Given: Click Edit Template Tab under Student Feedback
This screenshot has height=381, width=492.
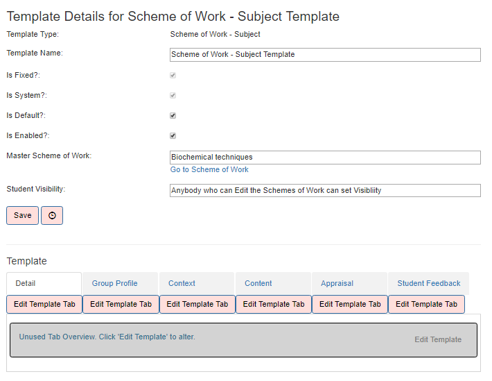Looking at the screenshot, I should (426, 304).
